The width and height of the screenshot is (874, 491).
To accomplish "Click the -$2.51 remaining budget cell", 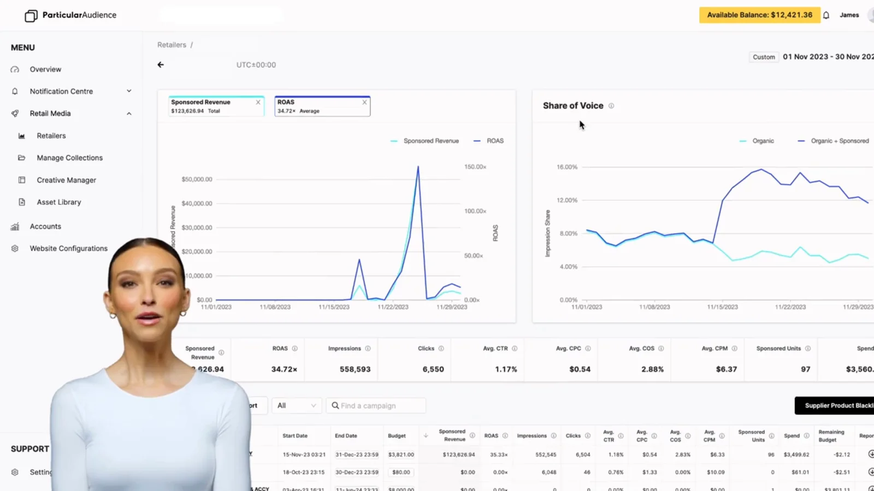I will click(842, 472).
